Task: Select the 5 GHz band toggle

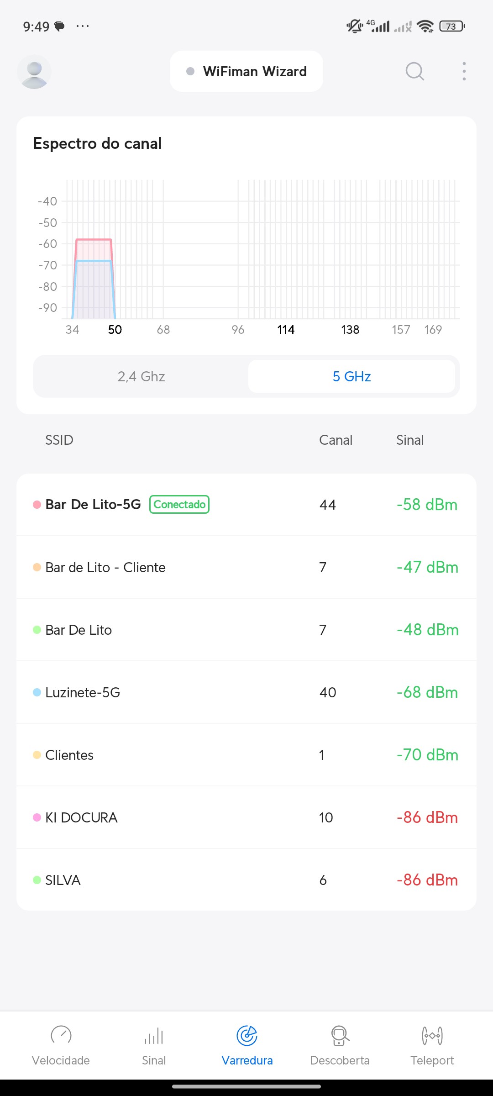Action: tap(351, 376)
